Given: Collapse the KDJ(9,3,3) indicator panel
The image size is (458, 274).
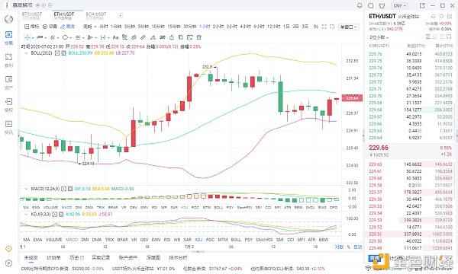Looking at the screenshot, I should pyautogui.click(x=26, y=215).
